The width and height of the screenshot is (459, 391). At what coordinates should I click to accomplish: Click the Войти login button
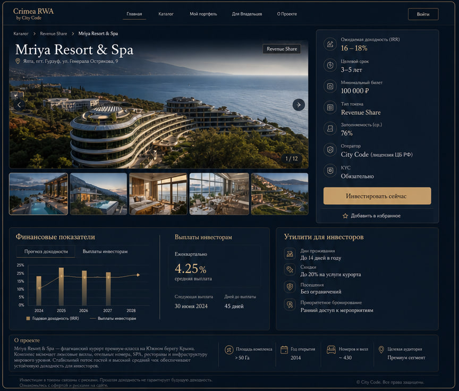(x=423, y=14)
